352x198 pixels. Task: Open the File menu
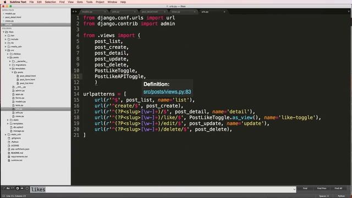click(31, 2)
